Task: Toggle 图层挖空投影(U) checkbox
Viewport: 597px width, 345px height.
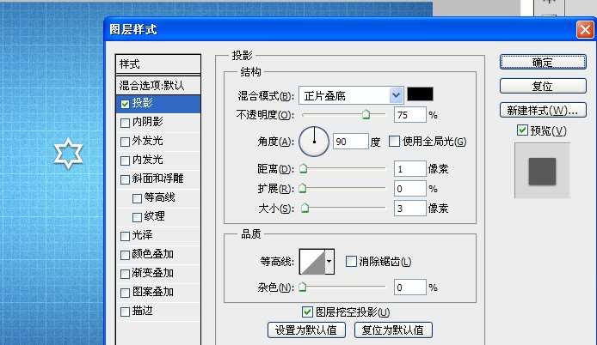Action: [x=307, y=312]
